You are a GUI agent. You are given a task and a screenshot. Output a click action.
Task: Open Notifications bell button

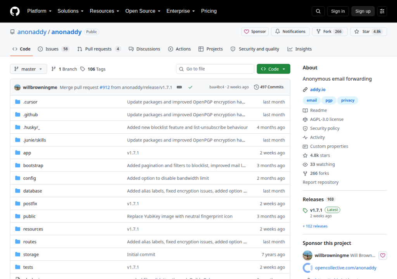click(290, 32)
